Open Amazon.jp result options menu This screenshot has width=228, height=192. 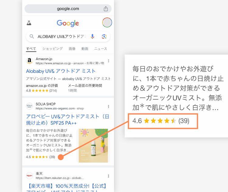(x=109, y=61)
